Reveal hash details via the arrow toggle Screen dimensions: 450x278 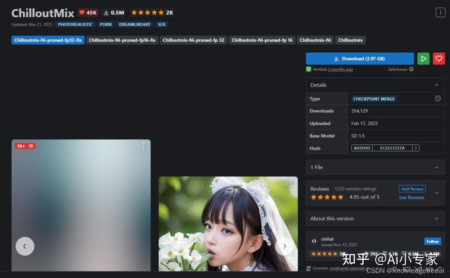416,148
